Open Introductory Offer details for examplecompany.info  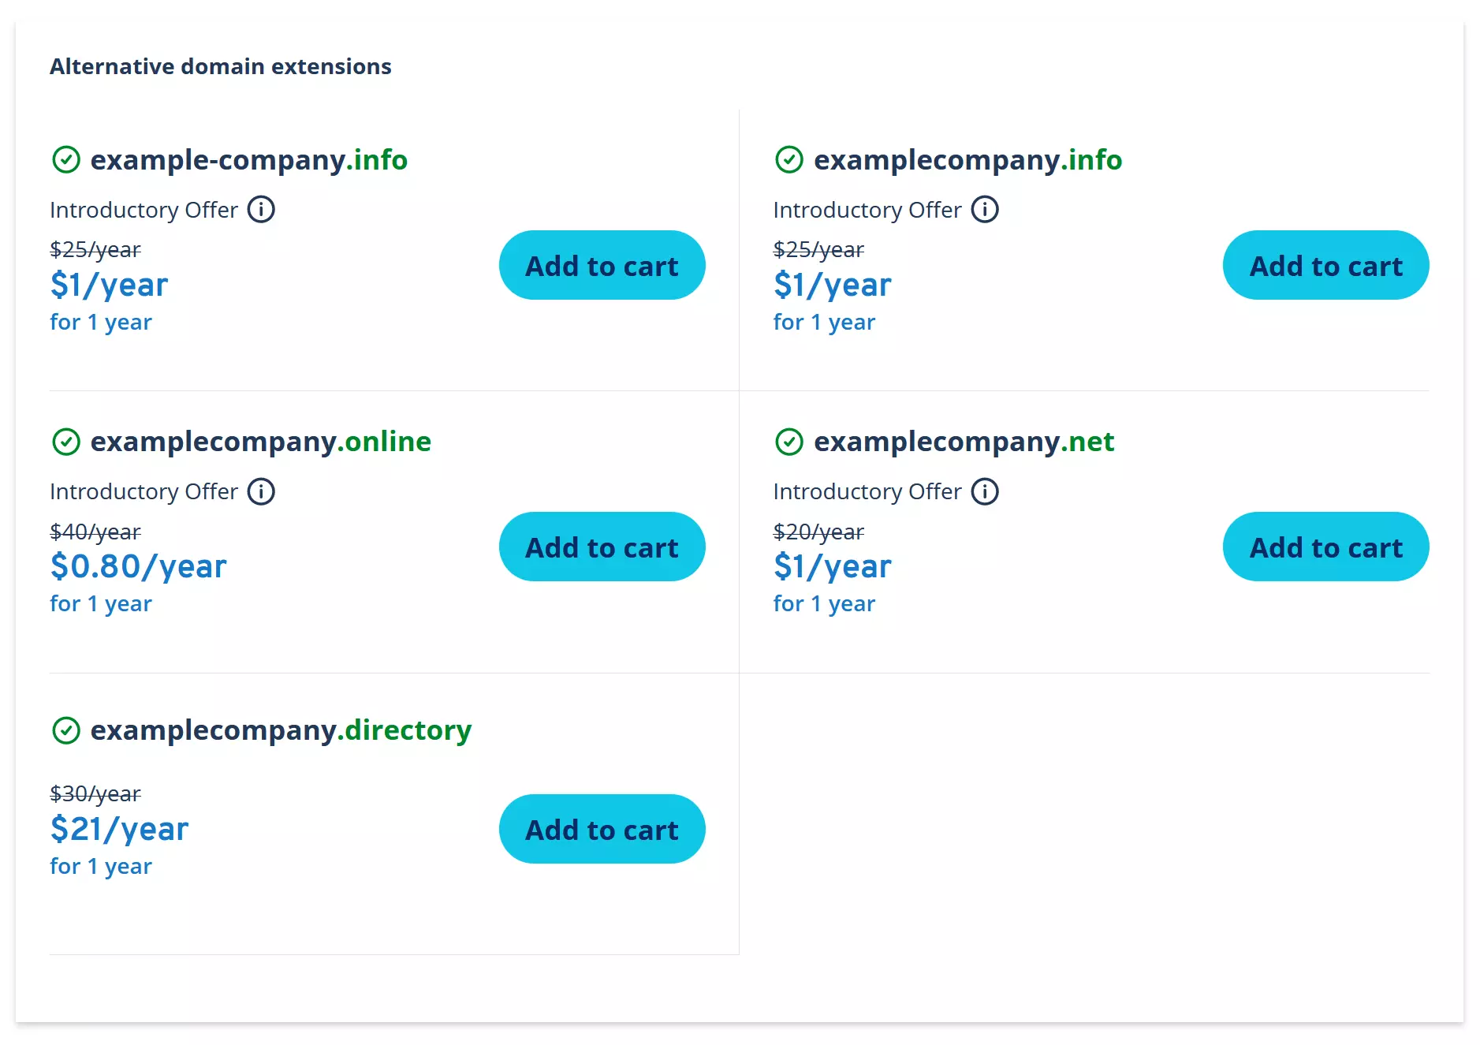pyautogui.click(x=986, y=209)
